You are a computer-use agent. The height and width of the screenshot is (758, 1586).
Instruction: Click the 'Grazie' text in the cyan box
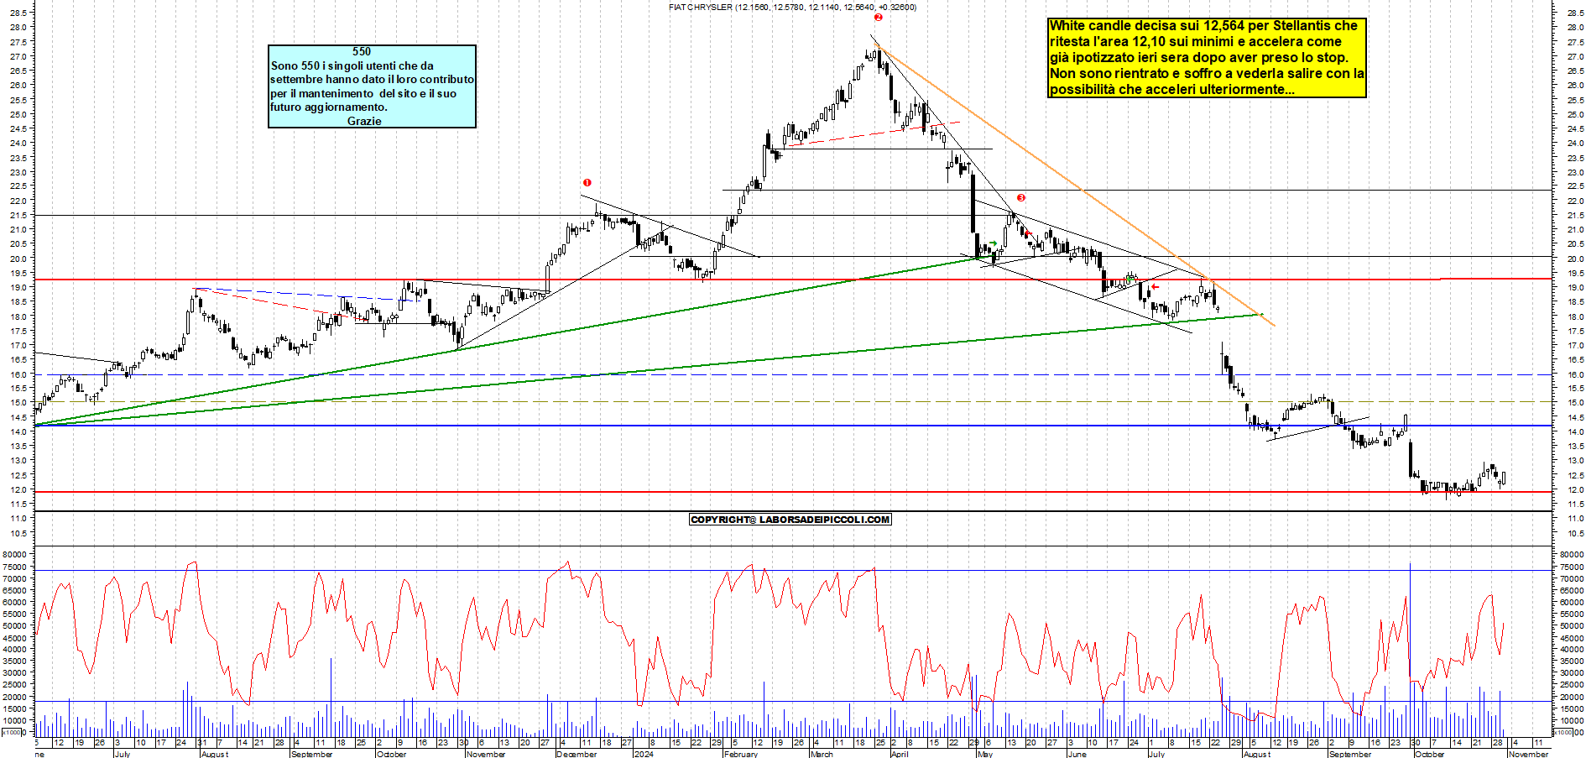coord(364,121)
